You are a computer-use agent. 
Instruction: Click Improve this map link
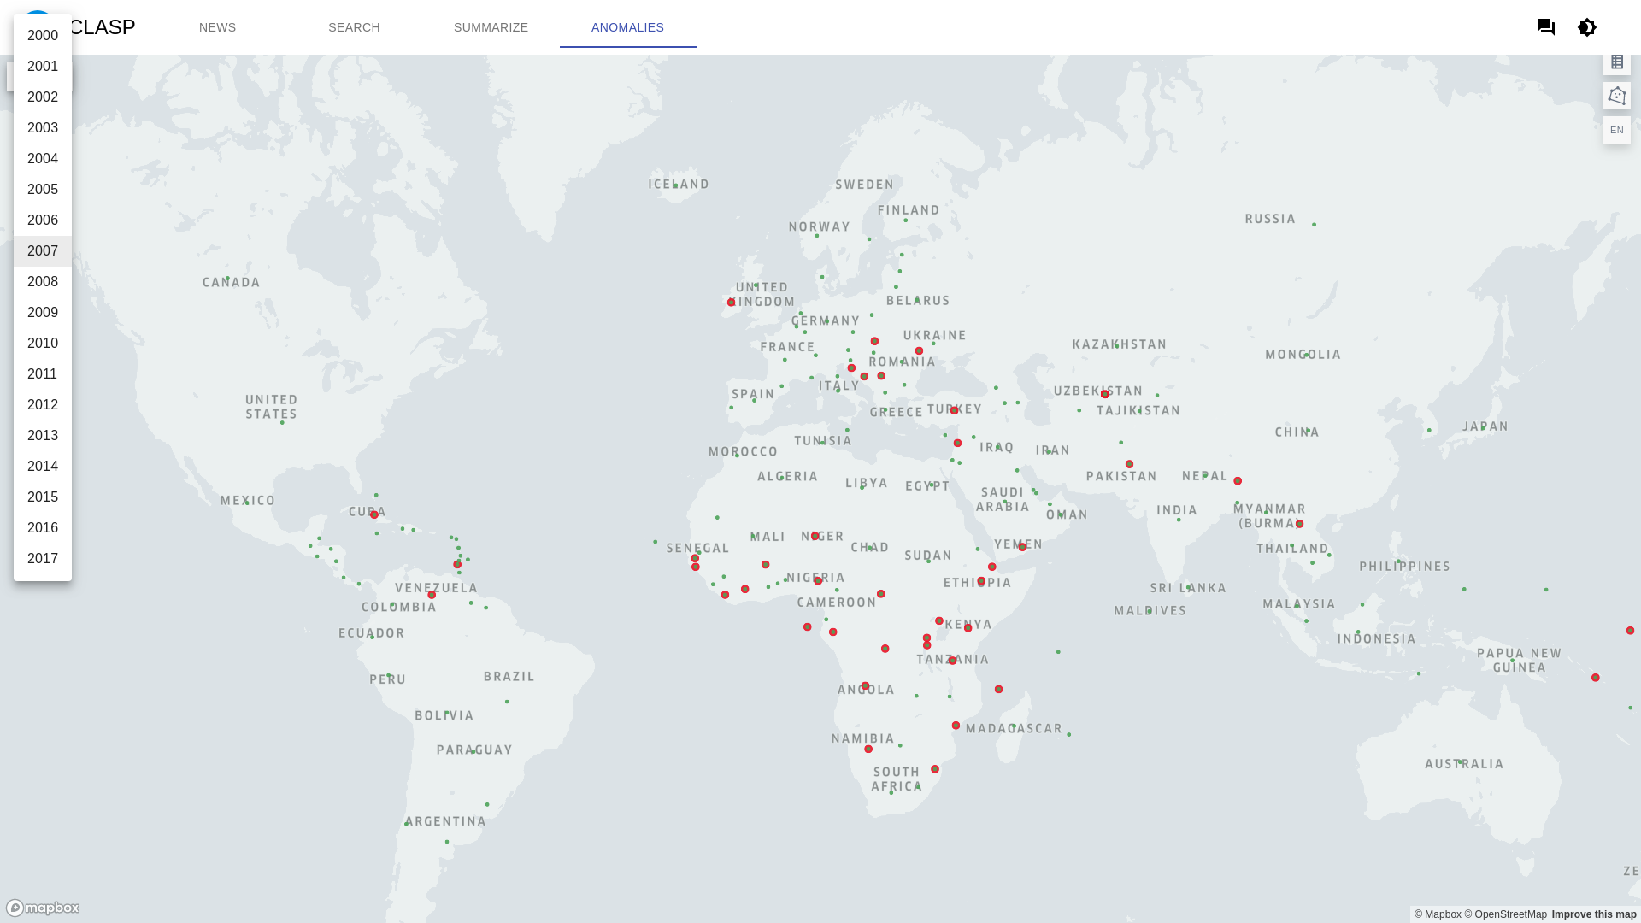1593,914
